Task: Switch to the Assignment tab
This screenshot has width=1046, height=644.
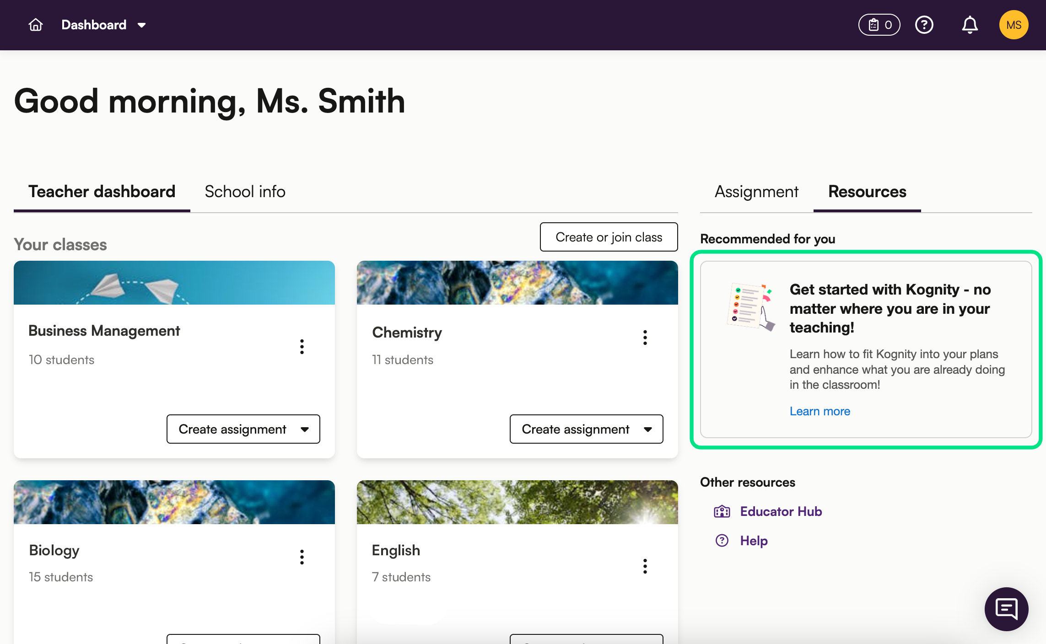Action: click(x=756, y=192)
